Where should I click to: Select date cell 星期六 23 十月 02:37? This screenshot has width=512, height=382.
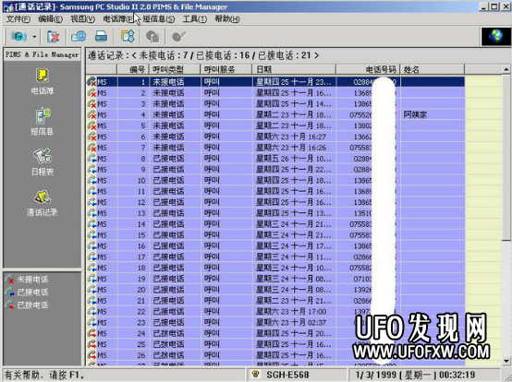click(x=294, y=322)
